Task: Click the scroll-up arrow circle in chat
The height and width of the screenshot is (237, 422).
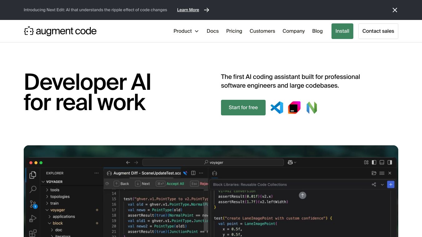Action: click(x=302, y=195)
